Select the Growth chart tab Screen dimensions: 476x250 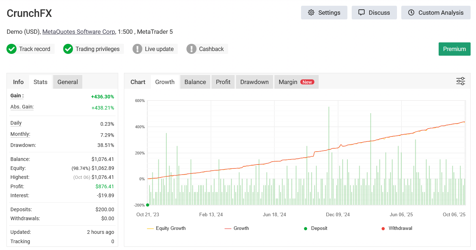pos(165,82)
